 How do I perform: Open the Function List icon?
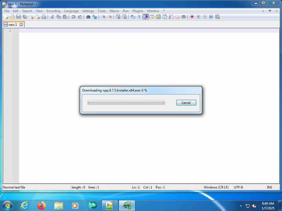(x=171, y=17)
